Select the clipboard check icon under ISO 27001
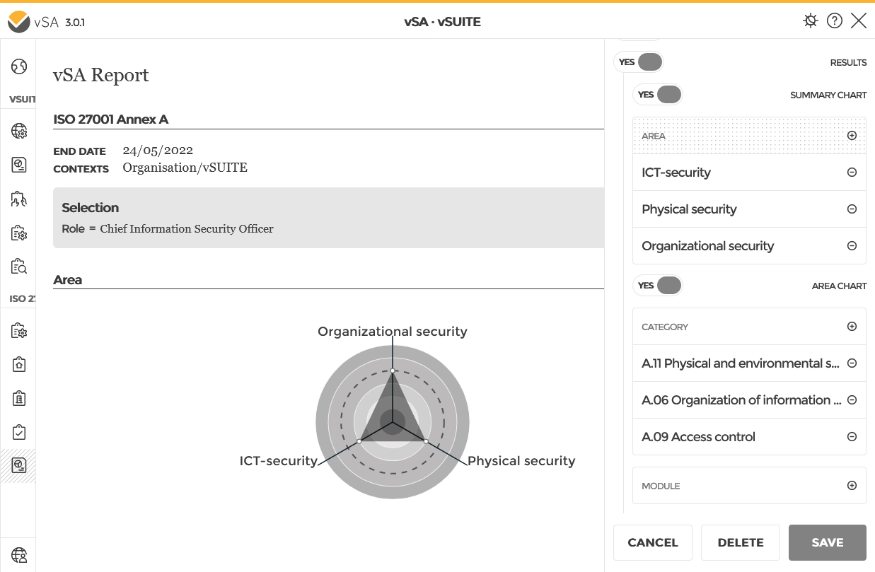This screenshot has width=875, height=572. click(x=19, y=431)
